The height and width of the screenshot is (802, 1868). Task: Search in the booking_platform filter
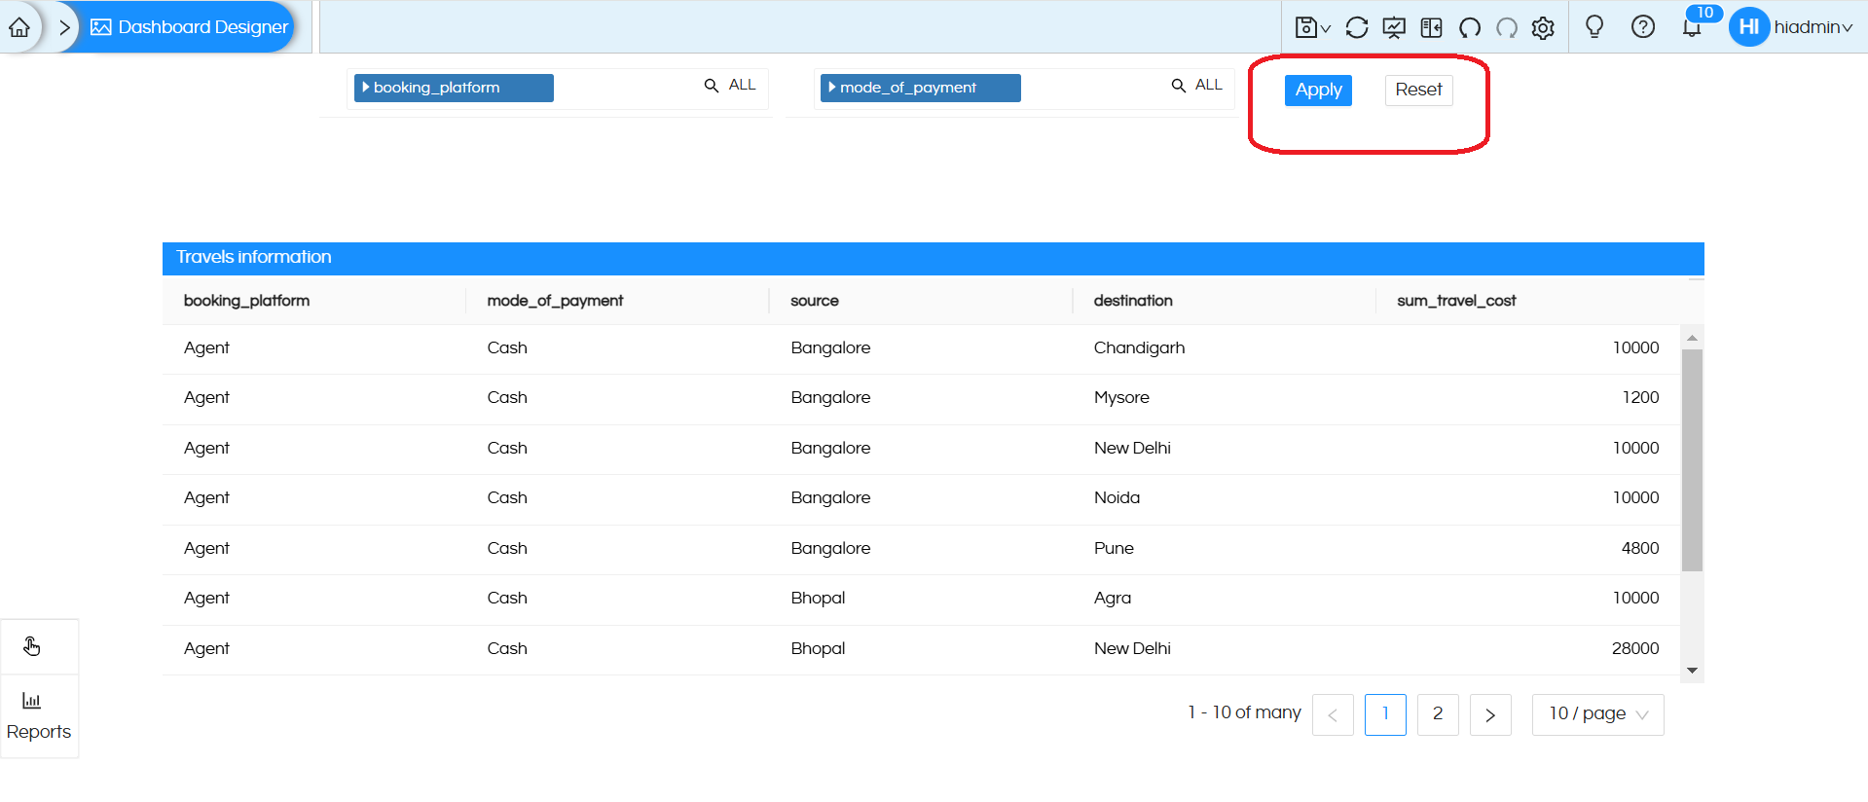click(712, 86)
